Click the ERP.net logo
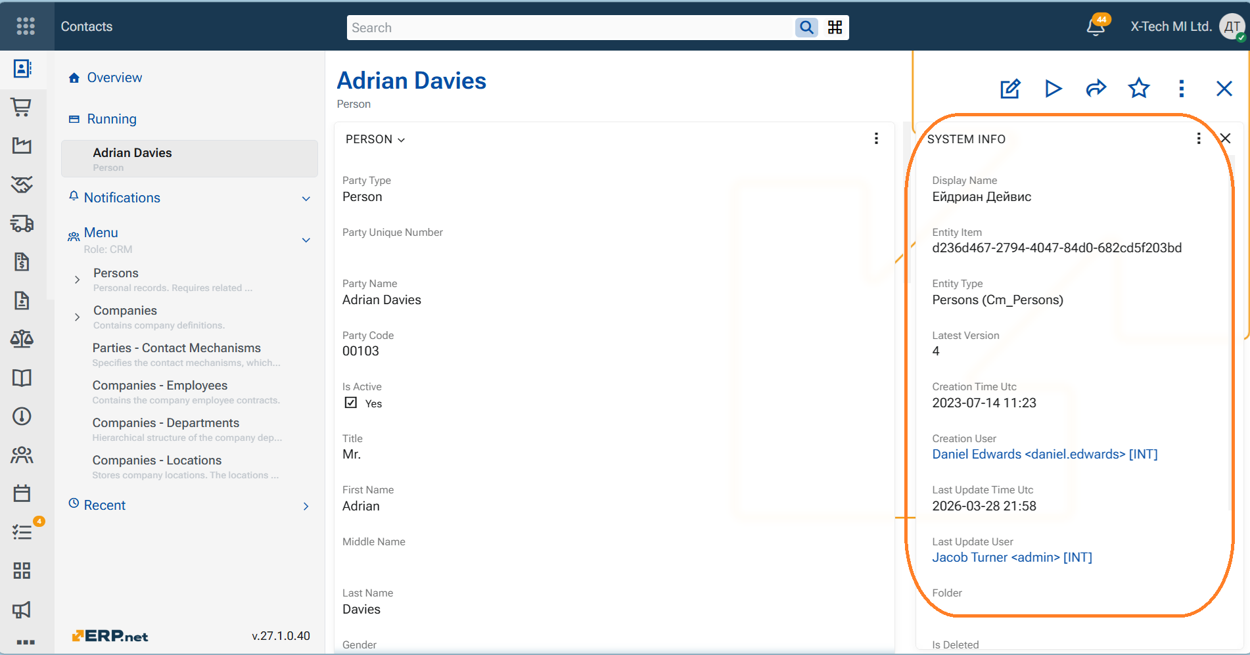Screen dimensions: 1250x655 [110, 636]
